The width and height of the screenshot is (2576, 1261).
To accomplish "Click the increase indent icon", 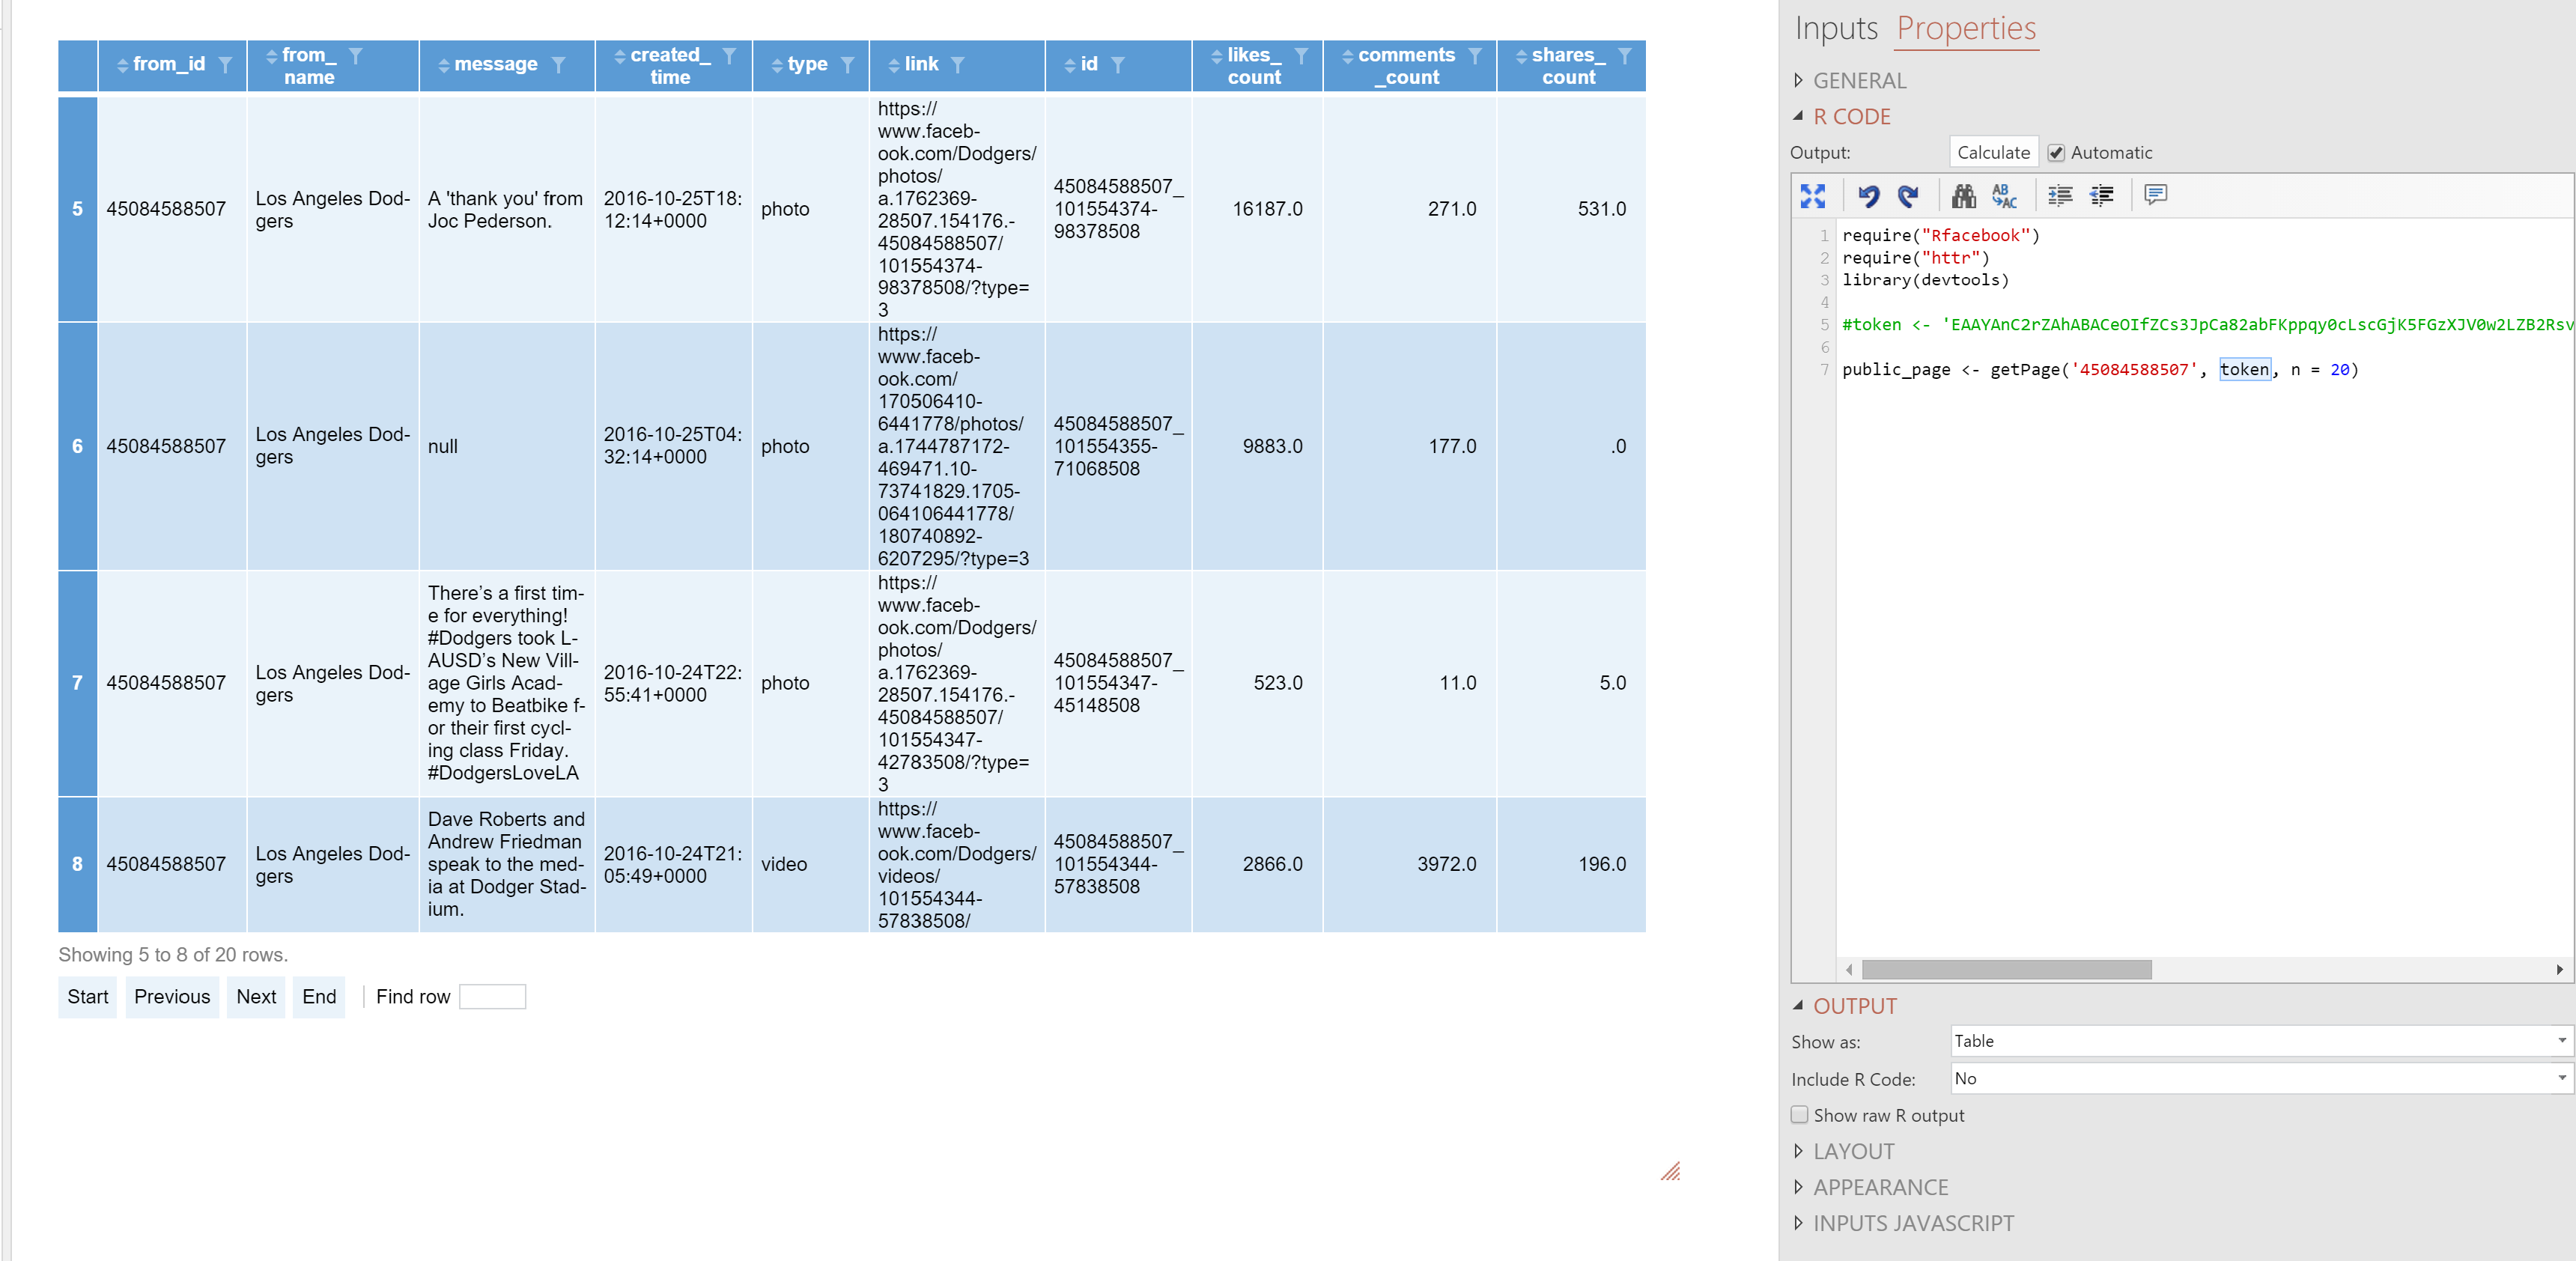I will tap(2059, 196).
